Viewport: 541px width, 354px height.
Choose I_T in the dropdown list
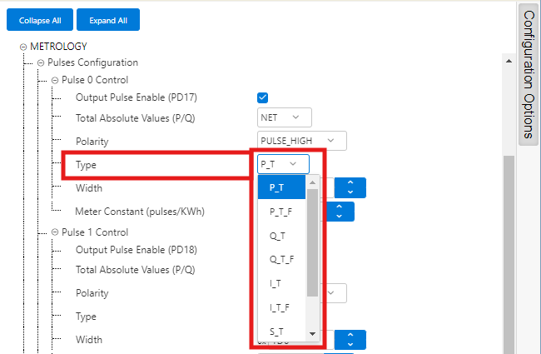275,283
